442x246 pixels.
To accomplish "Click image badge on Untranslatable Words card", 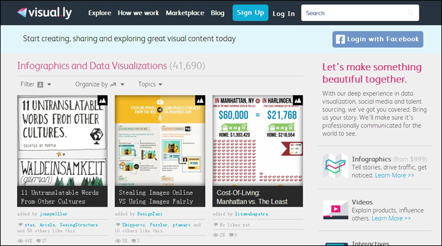I will click(x=103, y=100).
